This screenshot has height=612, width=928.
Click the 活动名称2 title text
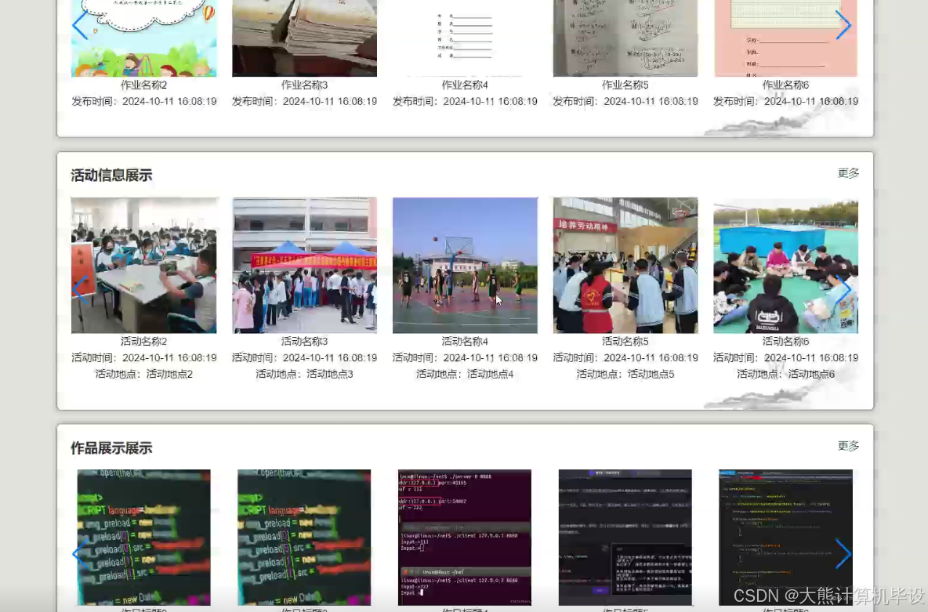coord(143,342)
